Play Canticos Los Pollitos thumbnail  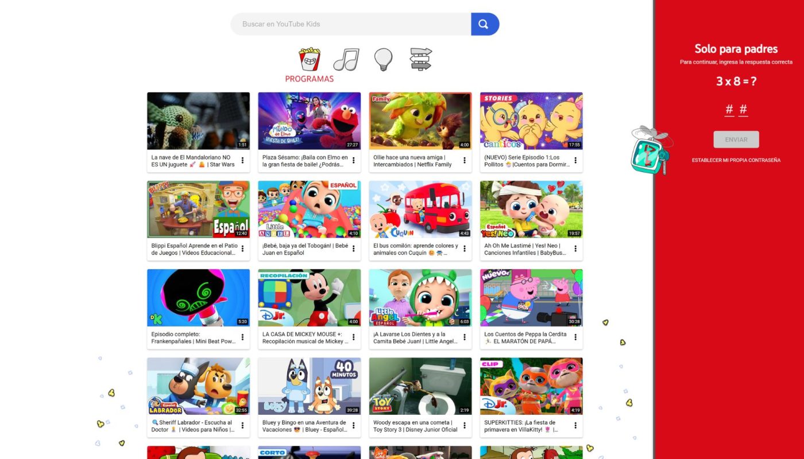pos(531,121)
